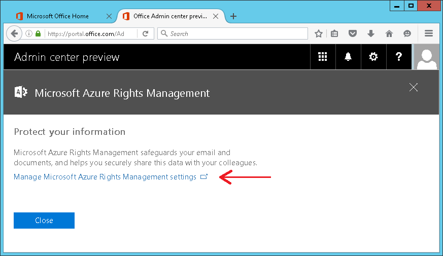Bookmark this page with the star icon
The height and width of the screenshot is (256, 443).
click(x=318, y=33)
